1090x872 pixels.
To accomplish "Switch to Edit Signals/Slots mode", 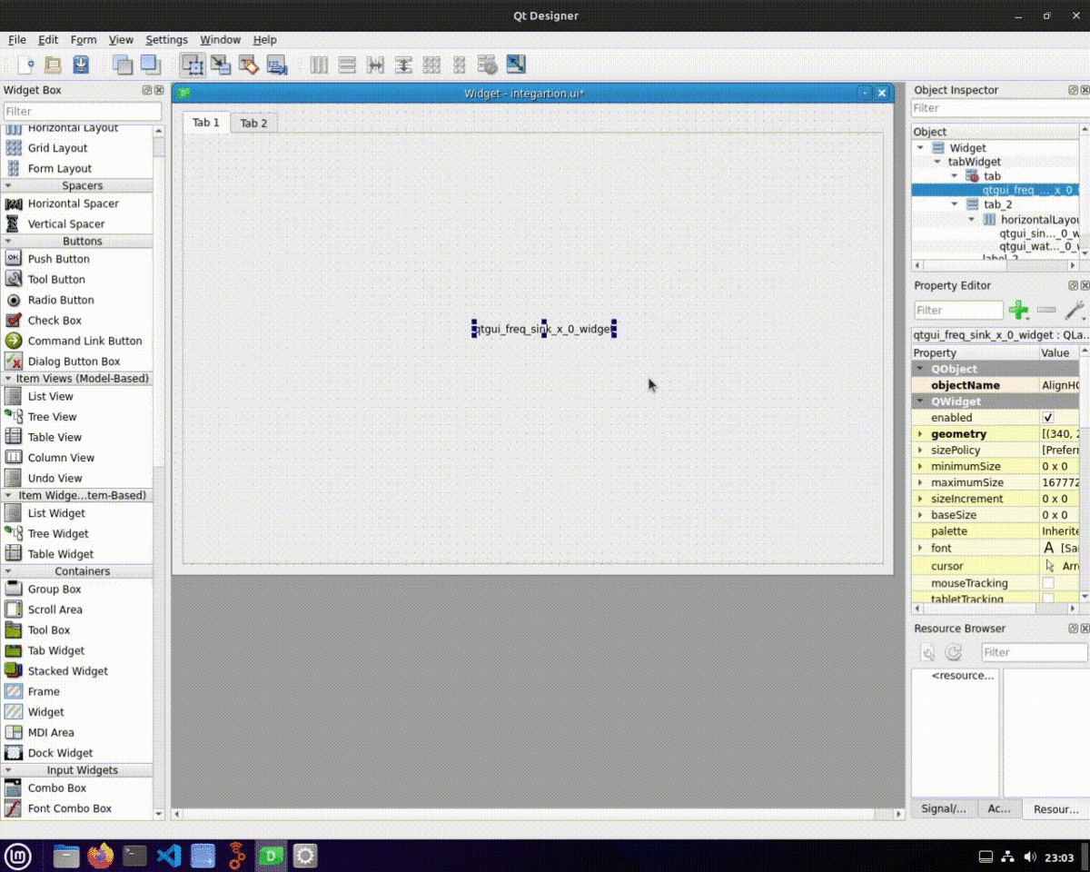I will click(220, 64).
